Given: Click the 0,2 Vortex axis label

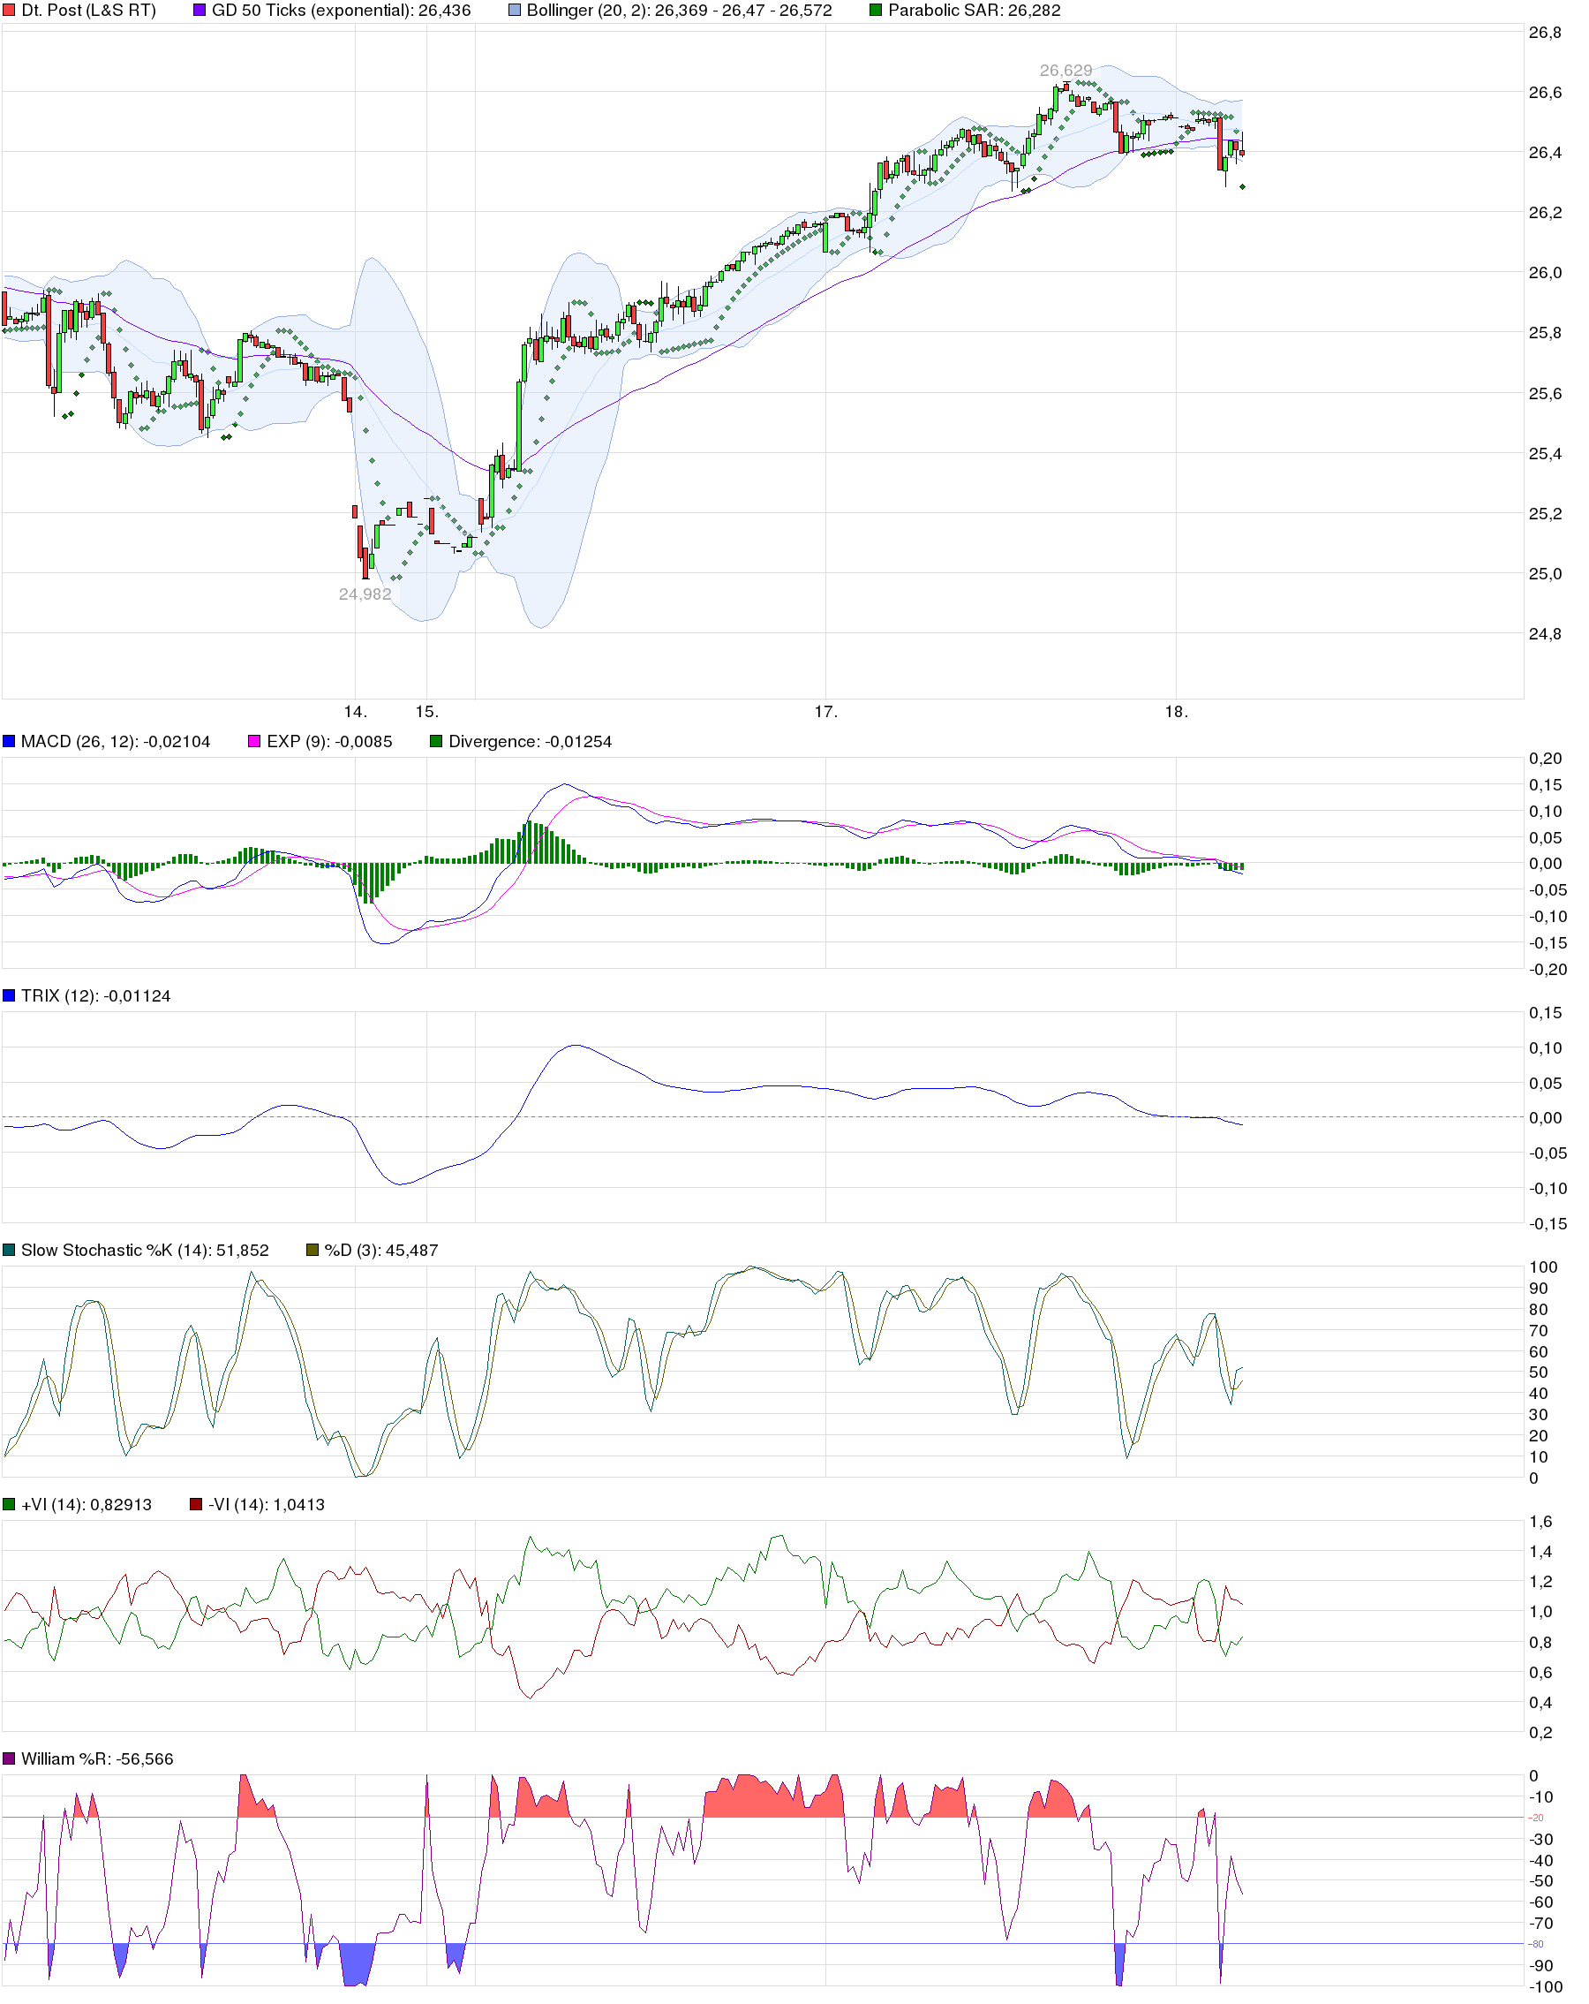Looking at the screenshot, I should pyautogui.click(x=1540, y=1733).
